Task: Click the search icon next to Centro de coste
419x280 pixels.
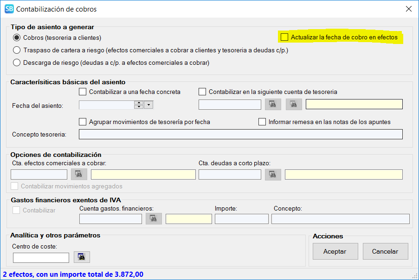Action: 82,257
